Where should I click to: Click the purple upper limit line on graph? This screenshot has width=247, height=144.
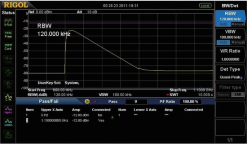point(121,23)
